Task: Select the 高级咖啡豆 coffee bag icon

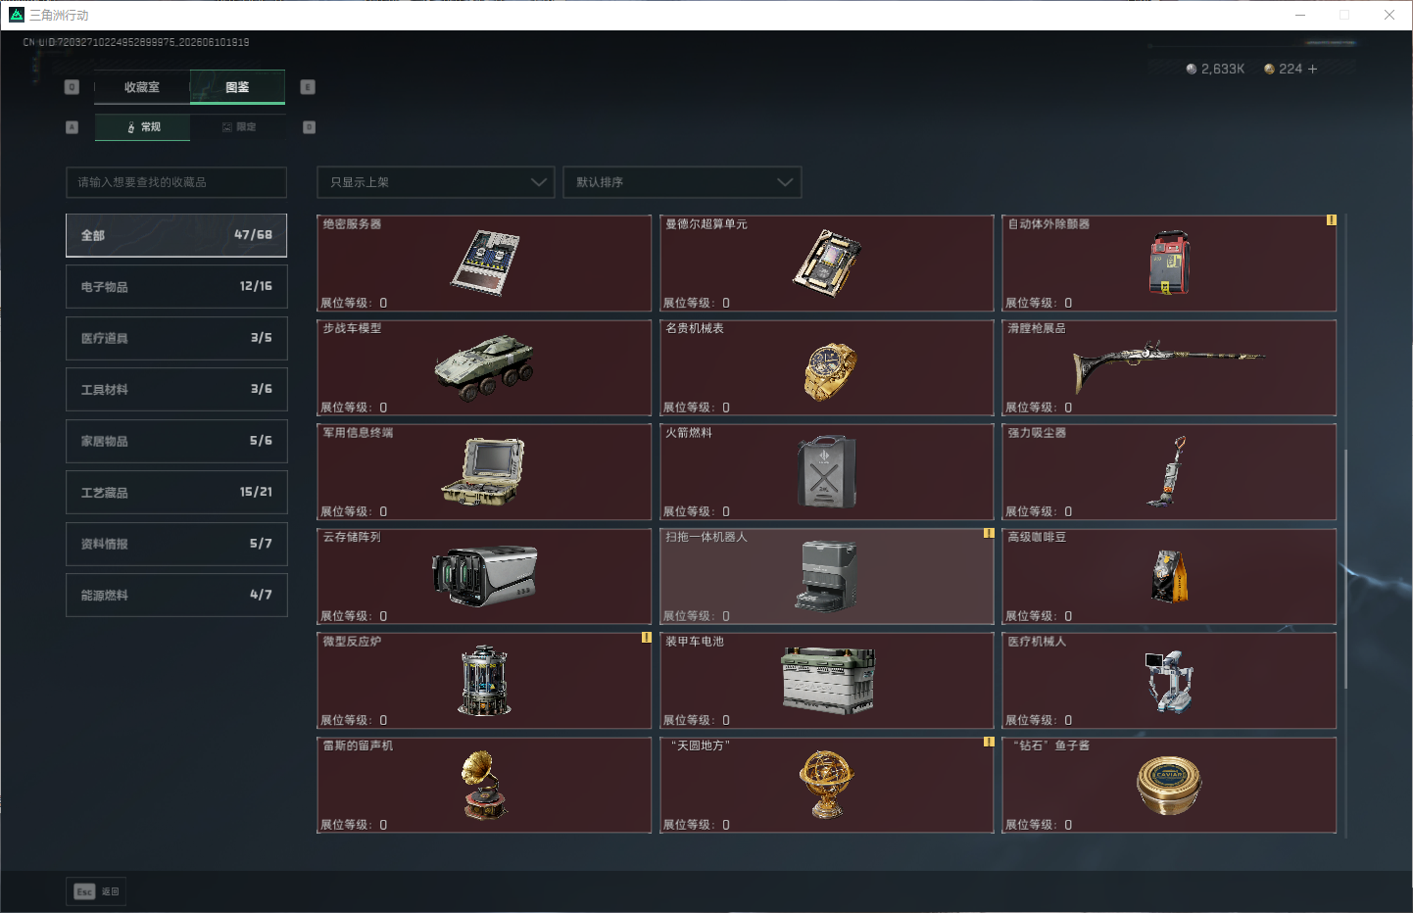Action: pos(1169,576)
